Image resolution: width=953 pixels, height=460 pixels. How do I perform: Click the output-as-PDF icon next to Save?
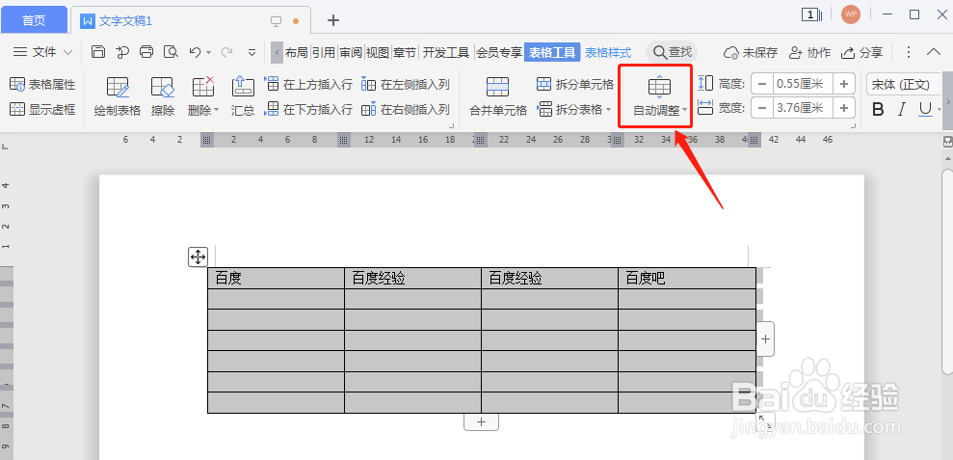[x=122, y=52]
